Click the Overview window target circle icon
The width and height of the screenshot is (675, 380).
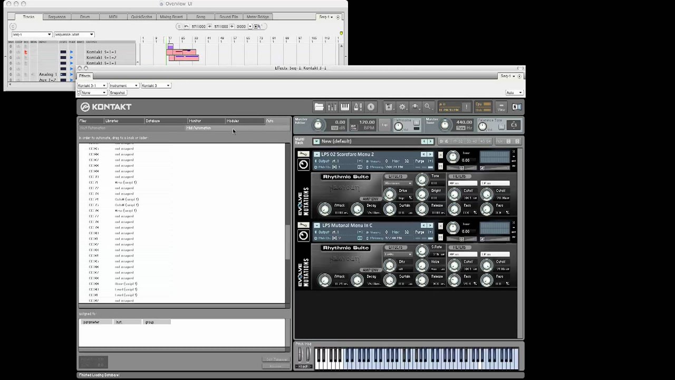338,17
